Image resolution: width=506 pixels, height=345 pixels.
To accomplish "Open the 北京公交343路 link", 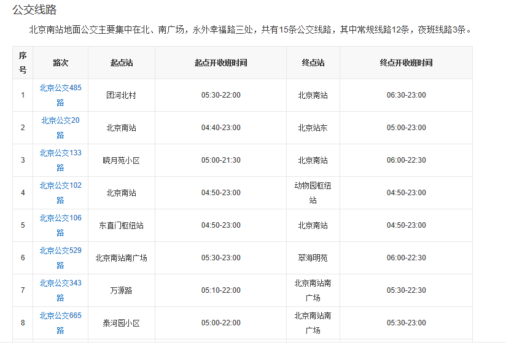I will (x=60, y=290).
